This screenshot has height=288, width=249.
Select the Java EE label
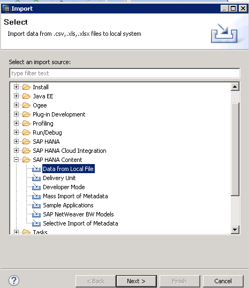pyautogui.click(x=43, y=96)
